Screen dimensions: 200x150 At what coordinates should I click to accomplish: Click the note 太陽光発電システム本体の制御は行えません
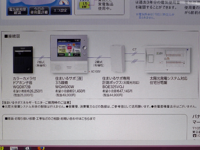pyautogui.click(x=34, y=107)
